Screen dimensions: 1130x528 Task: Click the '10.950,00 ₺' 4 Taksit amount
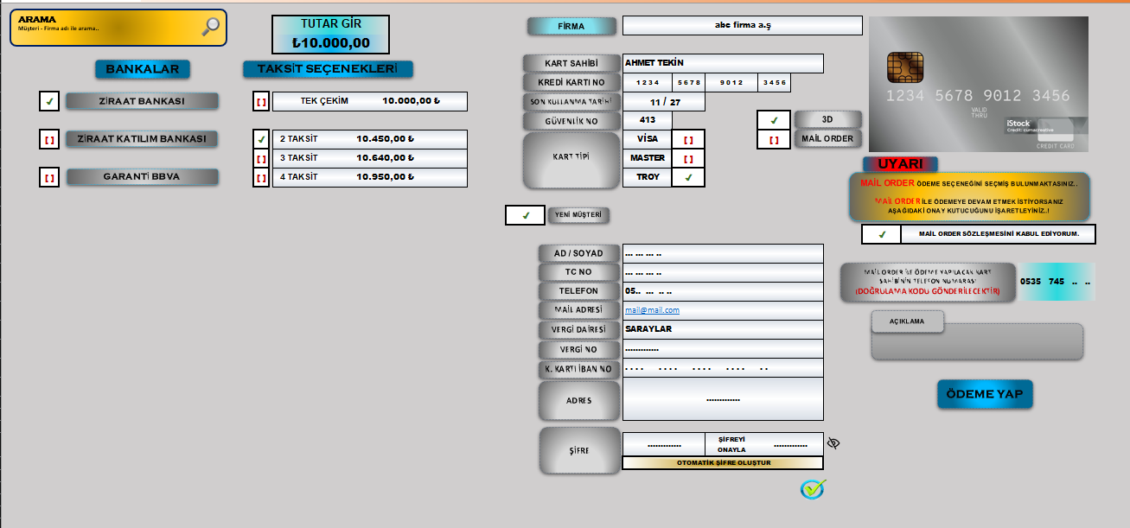click(385, 177)
